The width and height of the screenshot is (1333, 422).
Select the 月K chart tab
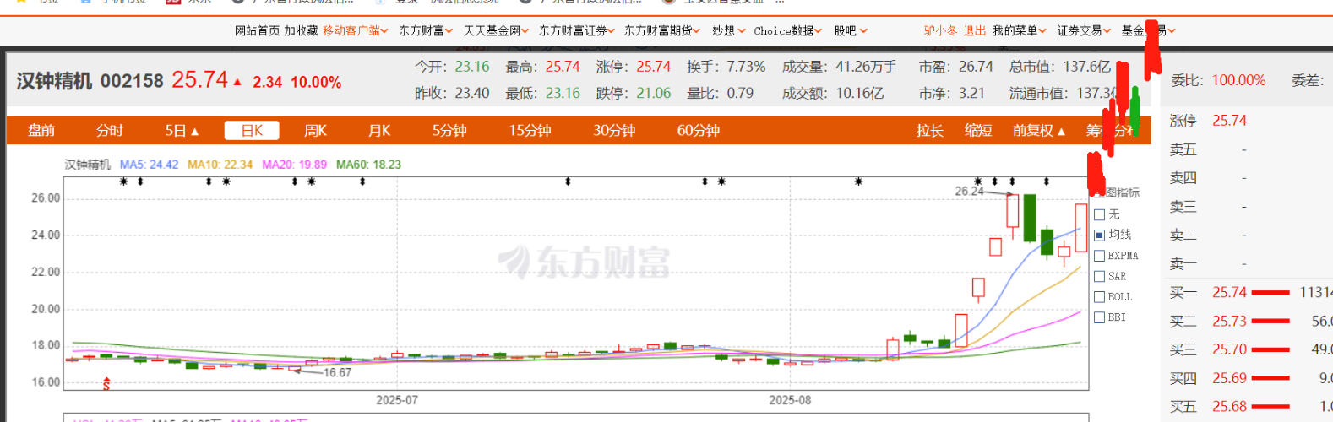click(x=379, y=131)
